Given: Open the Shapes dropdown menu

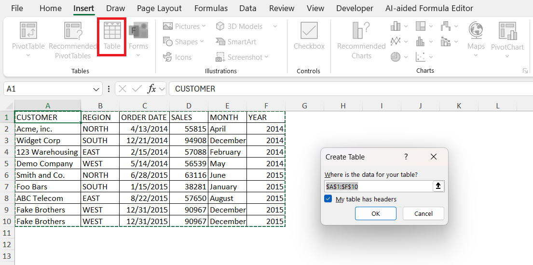Looking at the screenshot, I should [x=184, y=42].
